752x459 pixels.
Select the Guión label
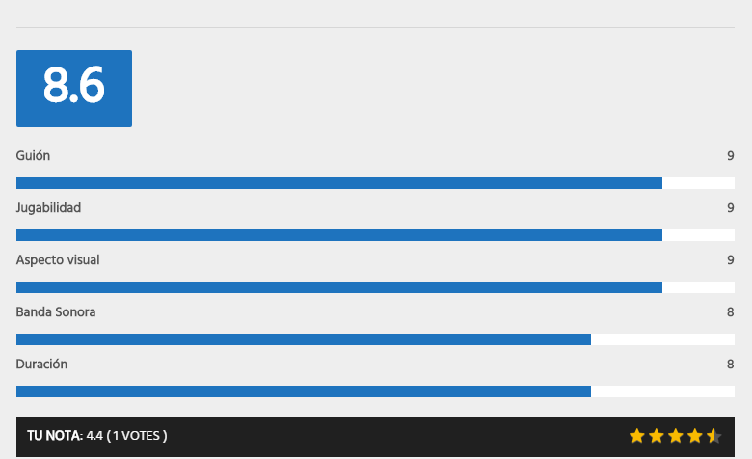[33, 156]
